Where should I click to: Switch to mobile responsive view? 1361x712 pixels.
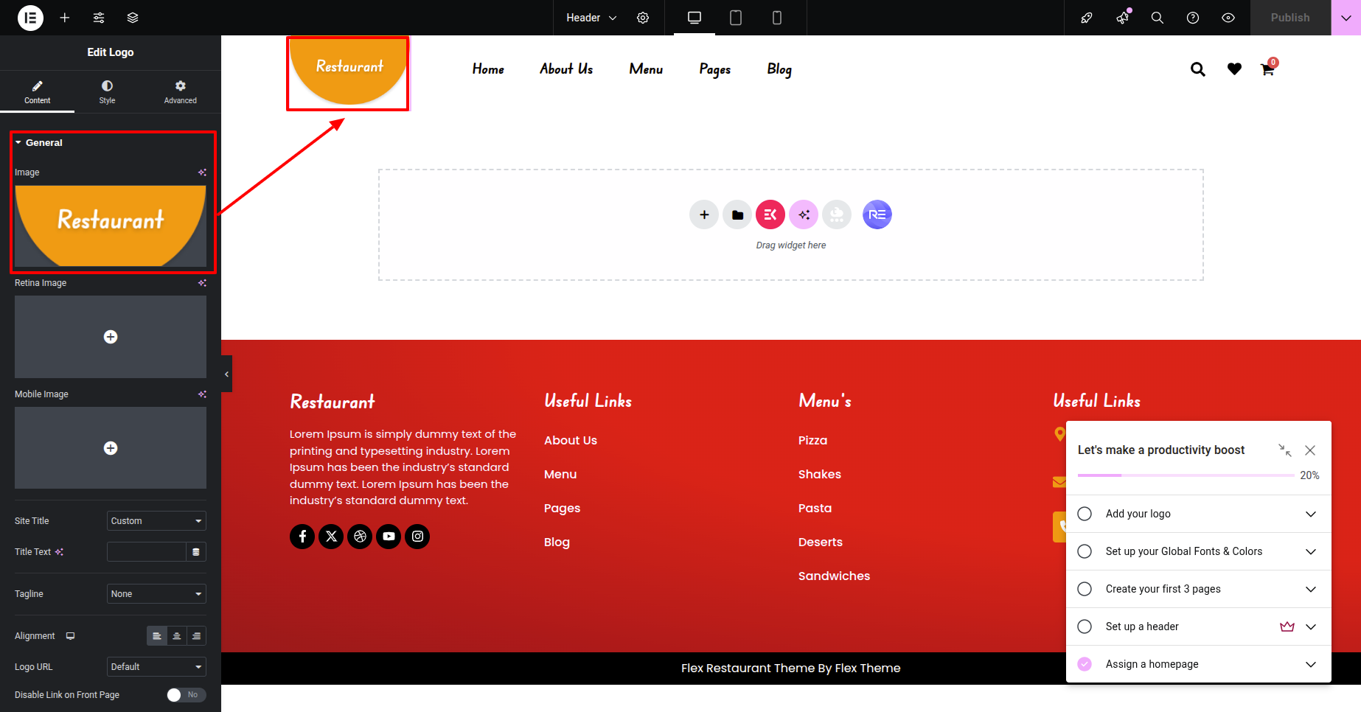pos(776,18)
